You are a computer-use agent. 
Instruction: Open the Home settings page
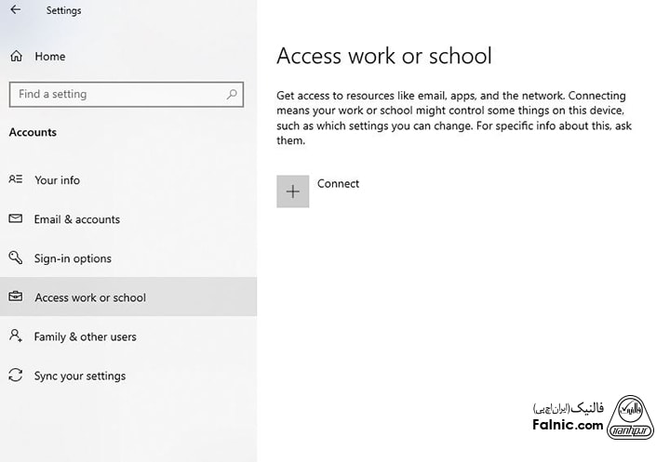[x=50, y=57]
